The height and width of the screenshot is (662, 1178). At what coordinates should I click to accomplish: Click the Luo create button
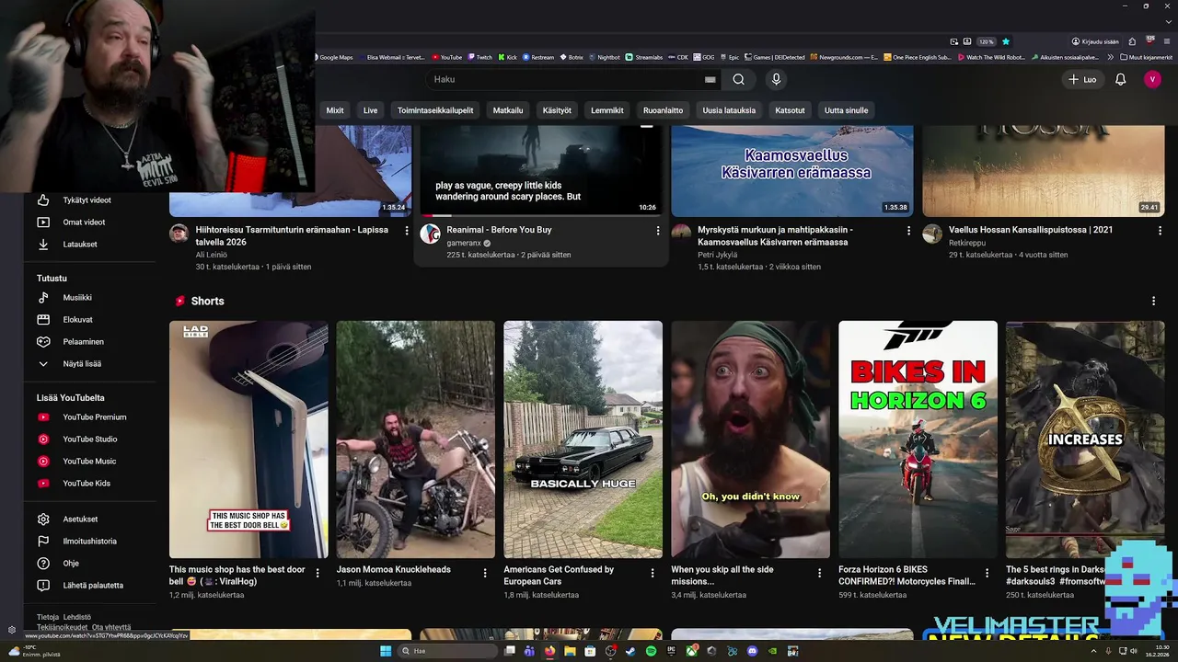[x=1082, y=80]
